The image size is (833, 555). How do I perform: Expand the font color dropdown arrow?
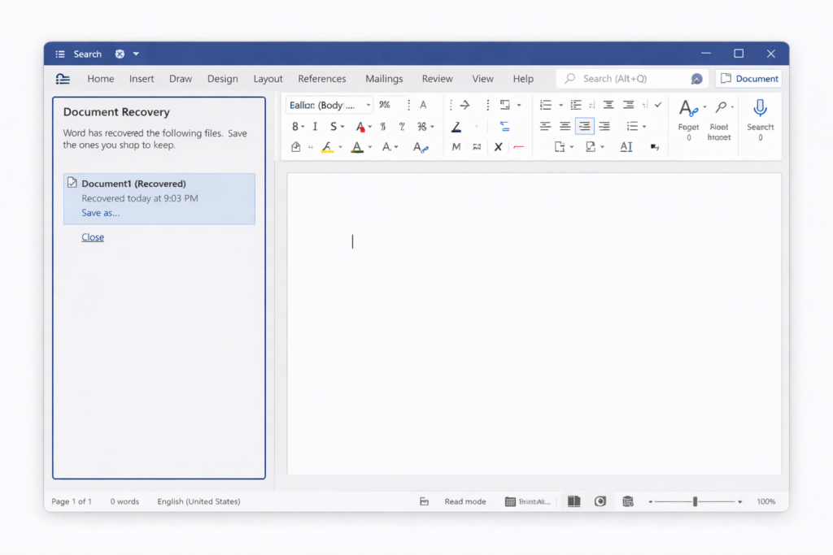[x=370, y=148]
